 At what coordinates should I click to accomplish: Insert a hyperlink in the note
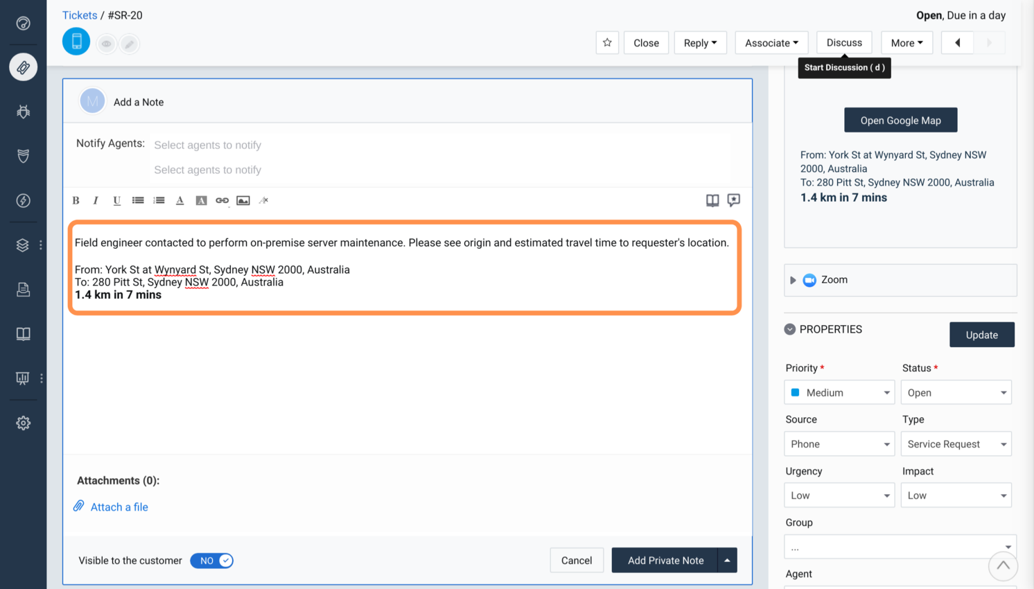click(x=222, y=200)
